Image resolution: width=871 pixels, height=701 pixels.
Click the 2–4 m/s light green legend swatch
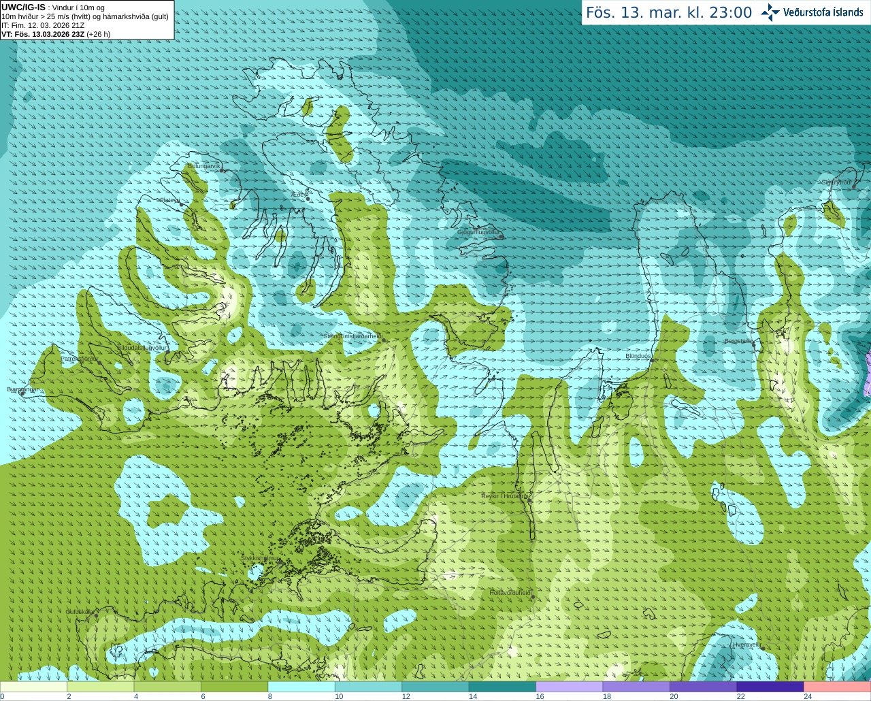click(x=101, y=687)
